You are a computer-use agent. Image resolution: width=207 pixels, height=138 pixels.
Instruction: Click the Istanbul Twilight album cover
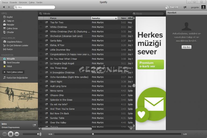tap(19, 101)
